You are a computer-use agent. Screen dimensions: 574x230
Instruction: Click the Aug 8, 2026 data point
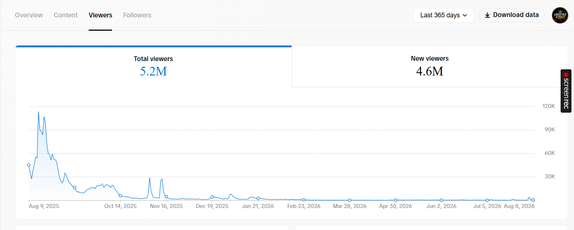click(533, 200)
